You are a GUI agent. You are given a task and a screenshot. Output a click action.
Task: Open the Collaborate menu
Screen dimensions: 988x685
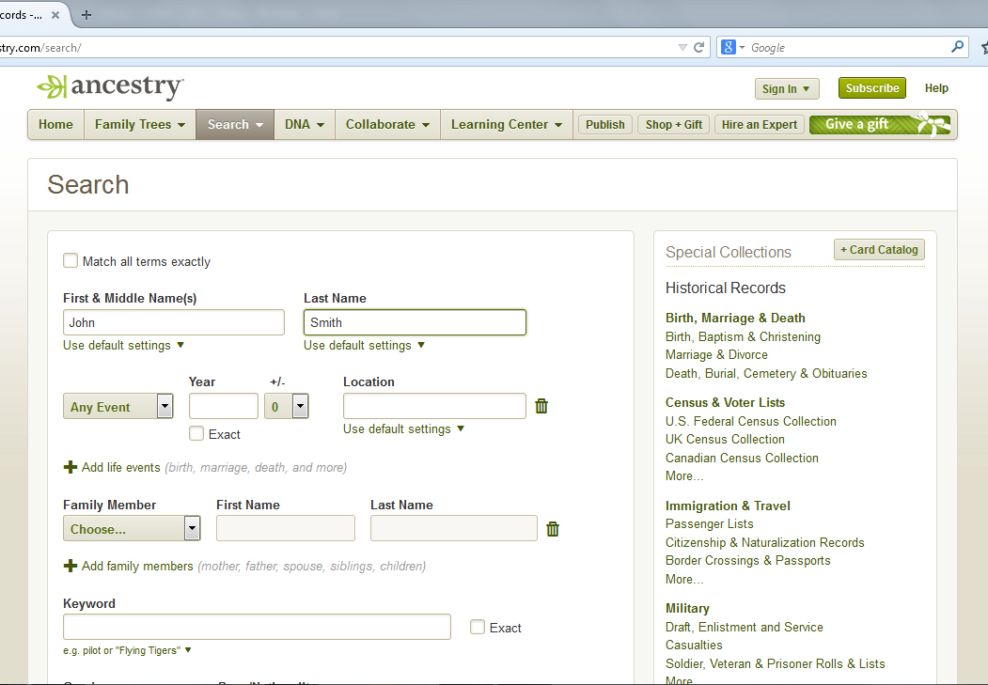click(x=387, y=125)
